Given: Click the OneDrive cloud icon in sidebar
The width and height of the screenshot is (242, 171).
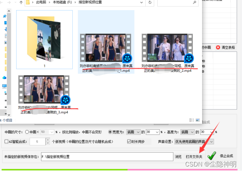Looking at the screenshot, I should 4,78.
